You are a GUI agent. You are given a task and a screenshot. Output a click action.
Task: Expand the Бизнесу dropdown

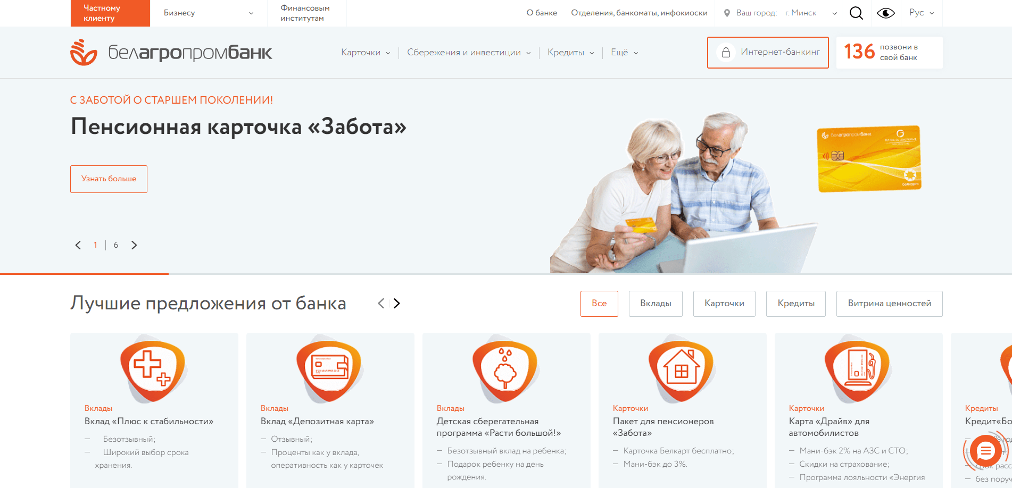point(209,13)
